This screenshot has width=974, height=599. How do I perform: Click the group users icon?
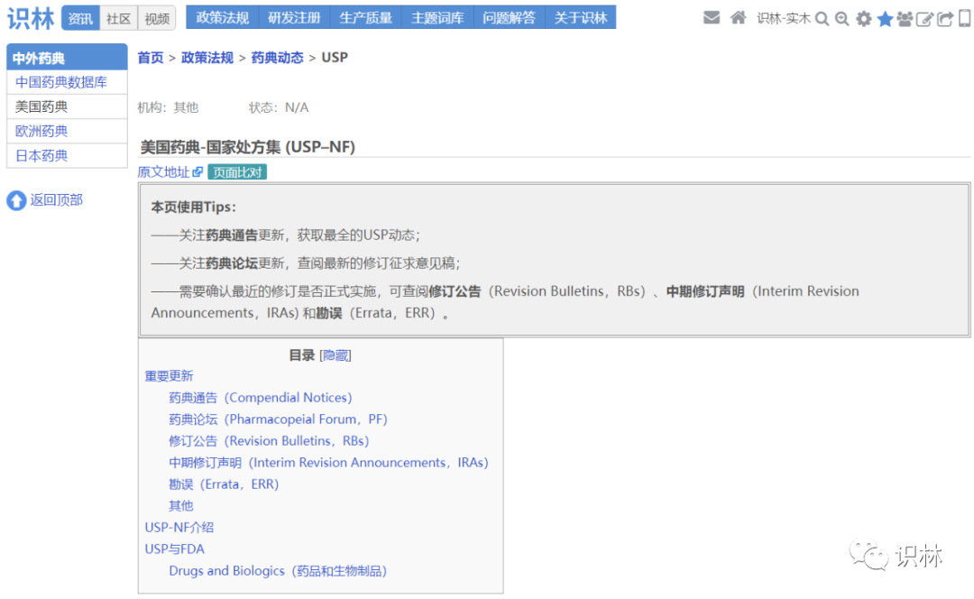tap(905, 19)
